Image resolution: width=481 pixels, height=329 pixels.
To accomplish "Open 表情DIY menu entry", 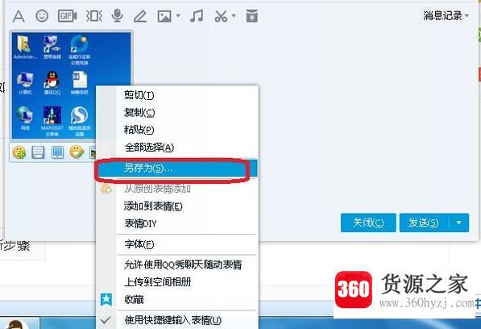I will [x=176, y=223].
